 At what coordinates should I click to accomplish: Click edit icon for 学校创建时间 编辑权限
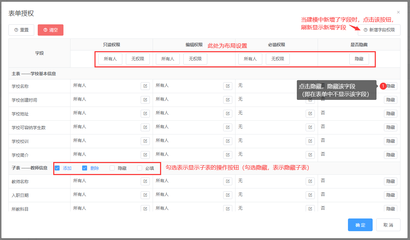pyautogui.click(x=228, y=100)
